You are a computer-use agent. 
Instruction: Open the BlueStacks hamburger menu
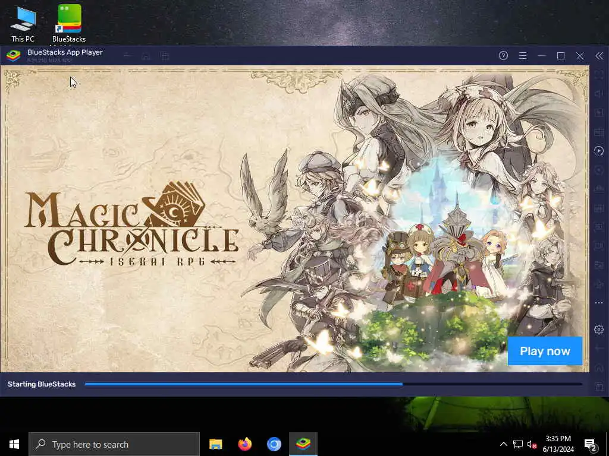tap(522, 56)
